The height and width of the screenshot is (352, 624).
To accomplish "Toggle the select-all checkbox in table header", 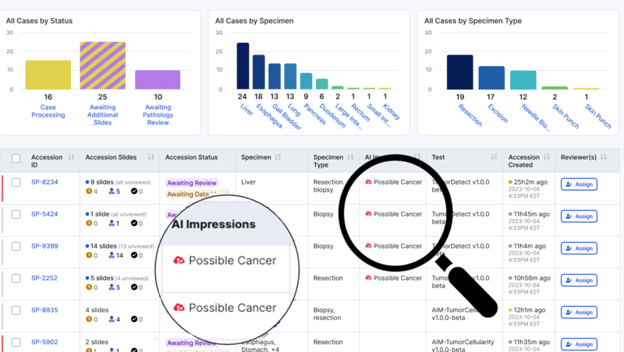I will click(16, 159).
